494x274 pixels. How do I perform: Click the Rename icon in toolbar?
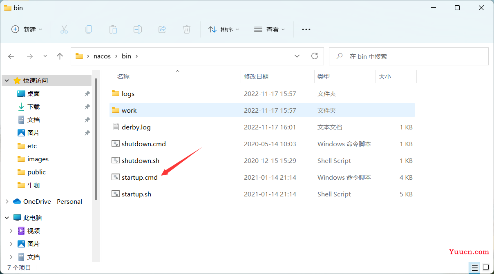[138, 29]
